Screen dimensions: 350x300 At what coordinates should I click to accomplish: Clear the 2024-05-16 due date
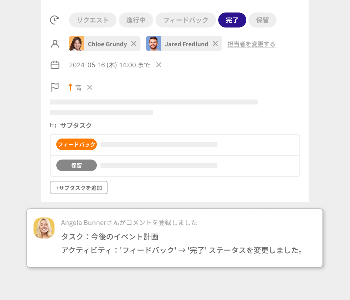click(x=158, y=65)
